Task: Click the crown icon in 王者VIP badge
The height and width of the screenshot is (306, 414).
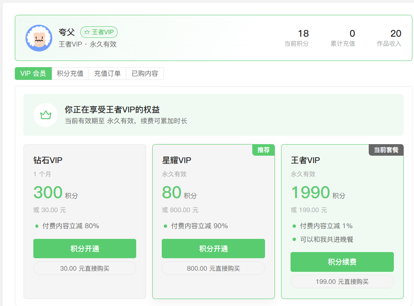Action: click(87, 32)
